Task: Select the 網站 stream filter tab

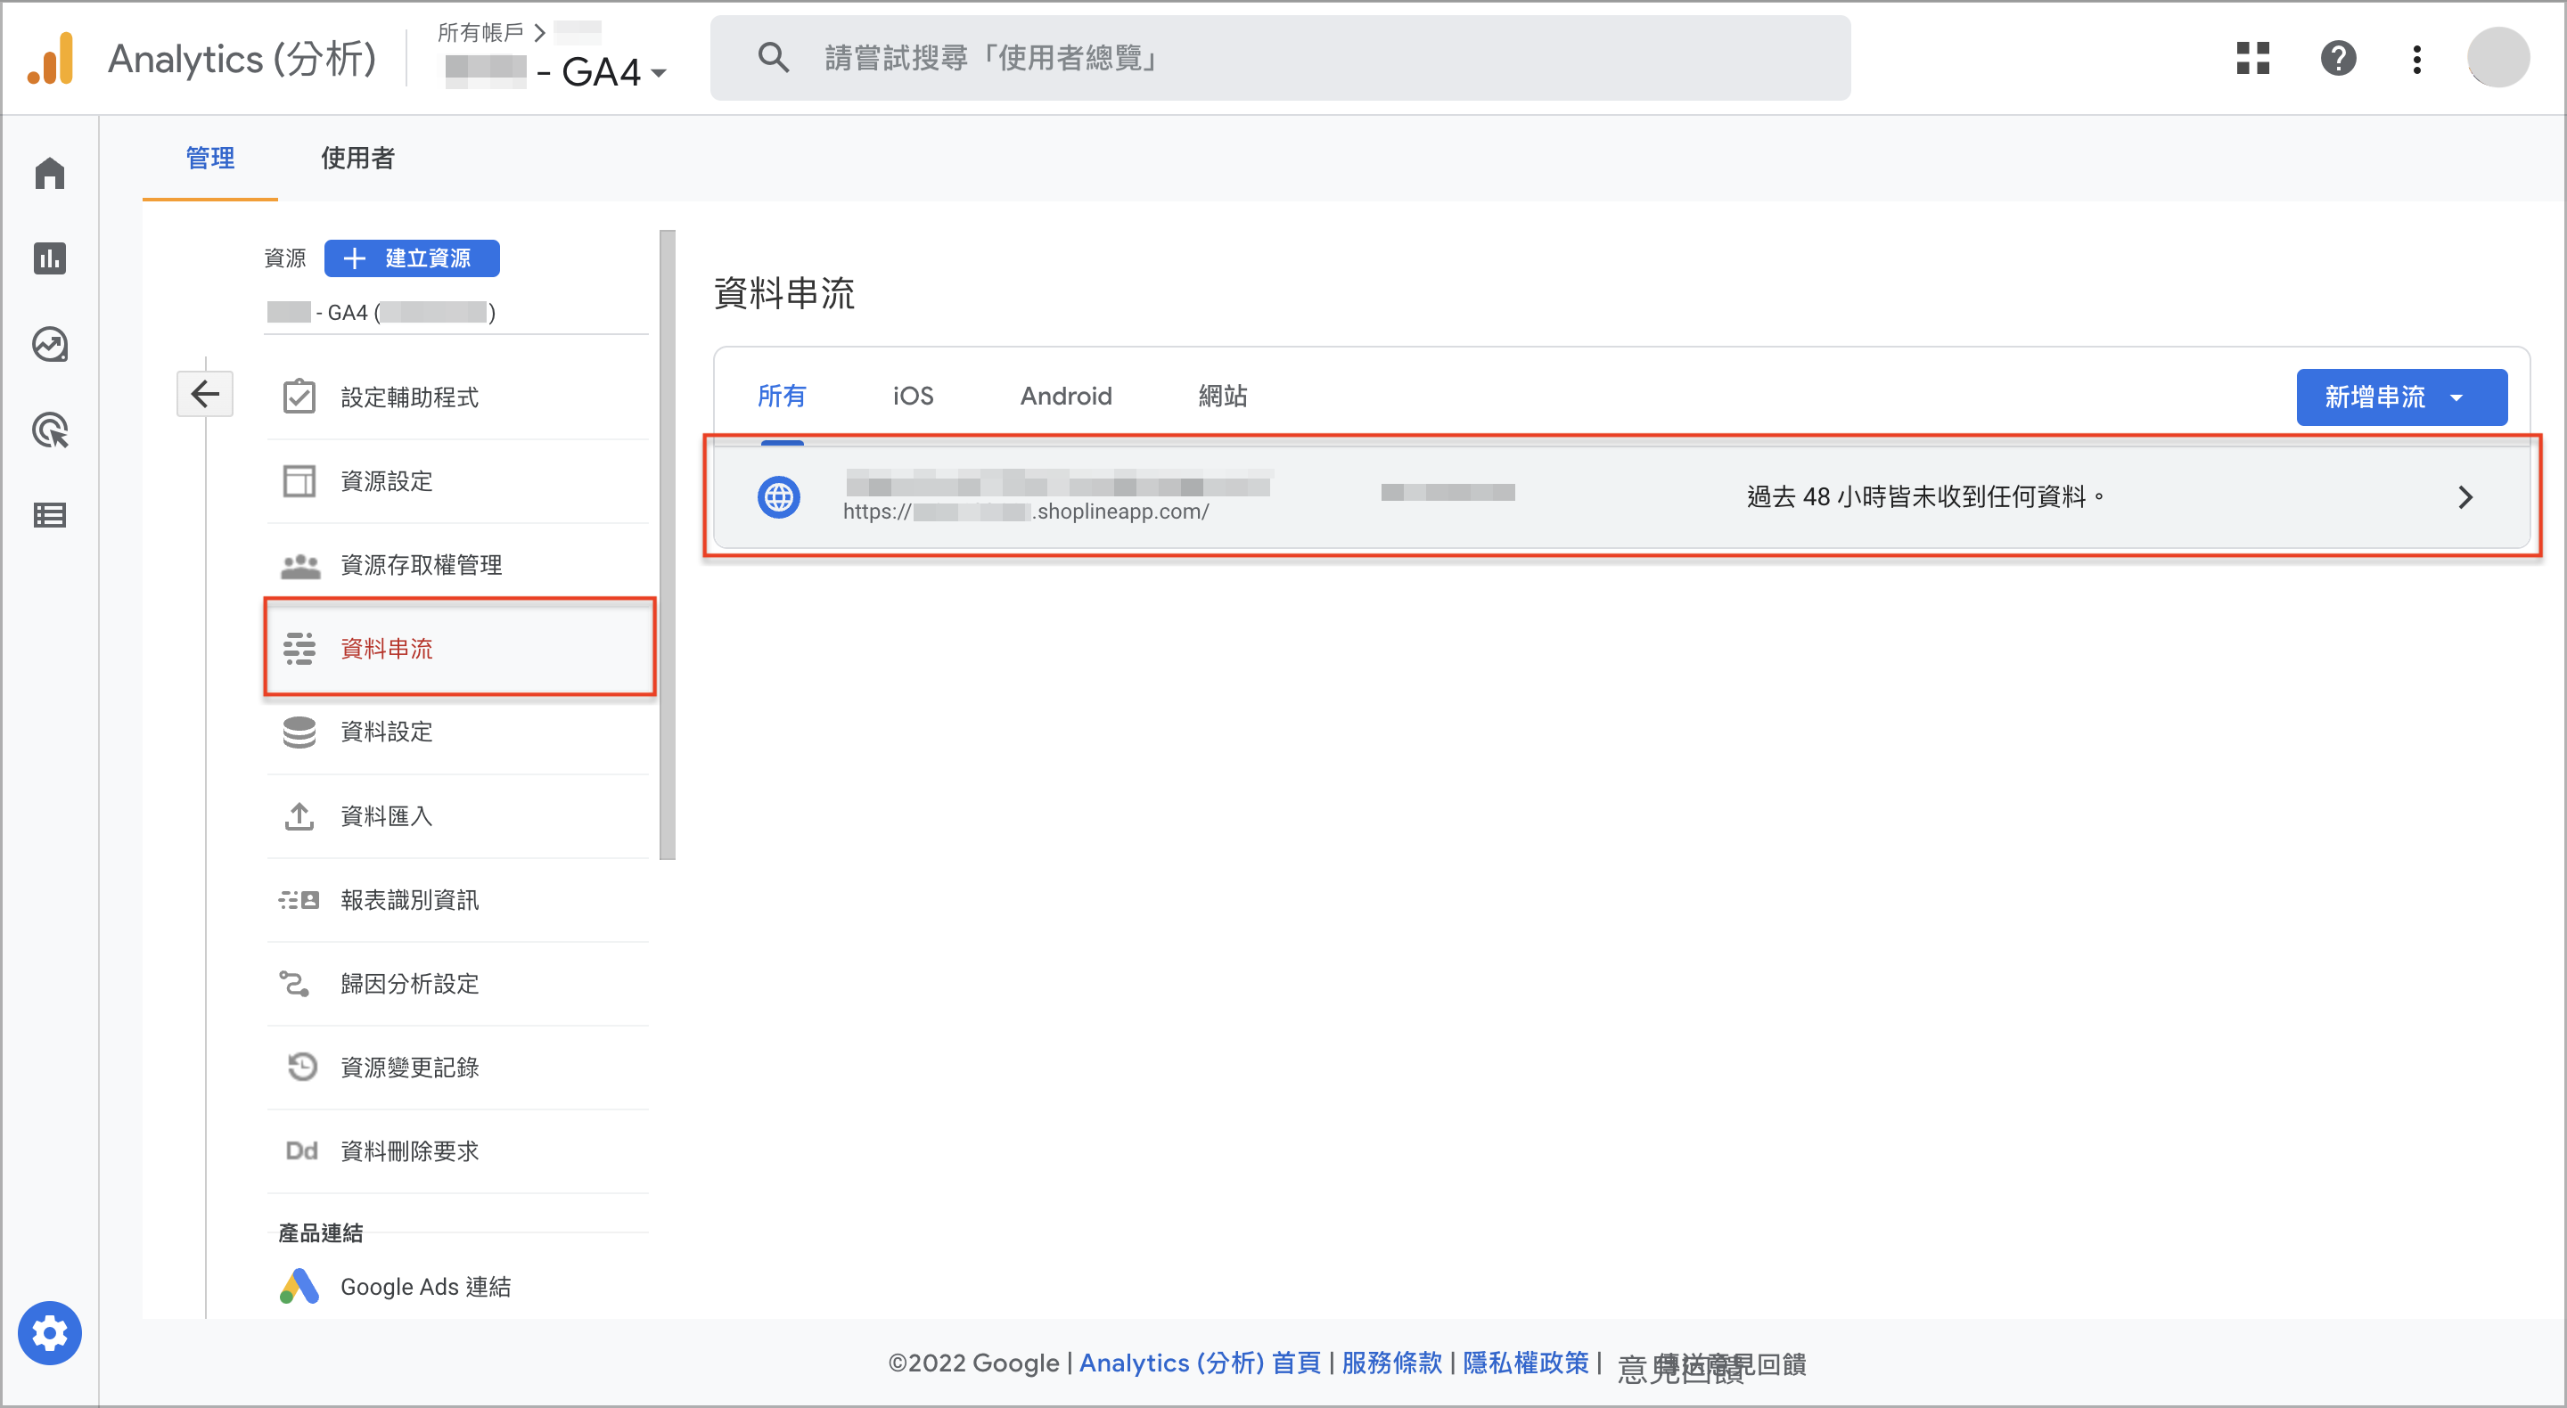Action: point(1223,396)
